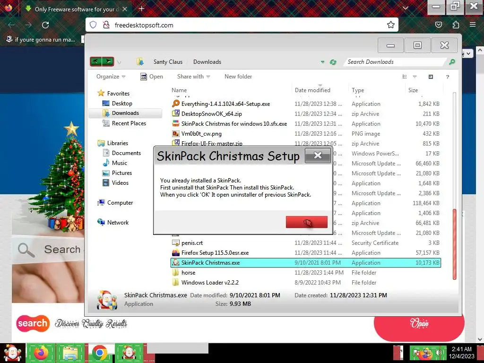484x363 pixels.
Task: Select Computer in navigation pane
Action: (115, 202)
